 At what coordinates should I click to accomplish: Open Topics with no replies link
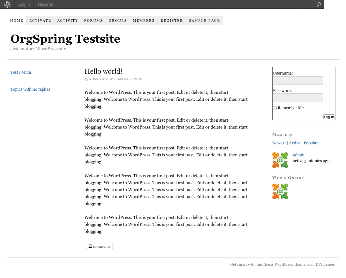30,89
